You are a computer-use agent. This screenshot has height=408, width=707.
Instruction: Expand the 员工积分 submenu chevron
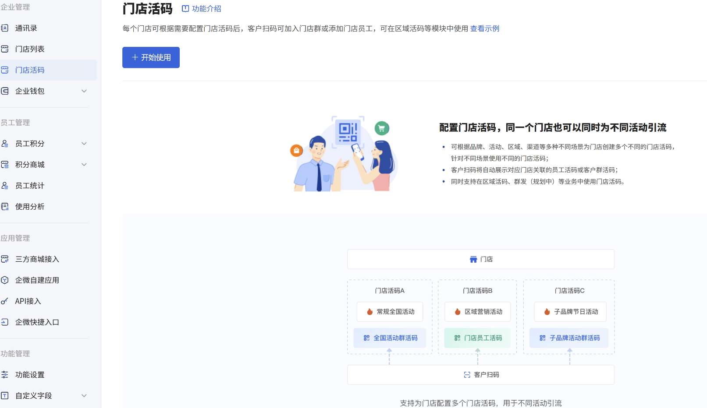(x=84, y=144)
